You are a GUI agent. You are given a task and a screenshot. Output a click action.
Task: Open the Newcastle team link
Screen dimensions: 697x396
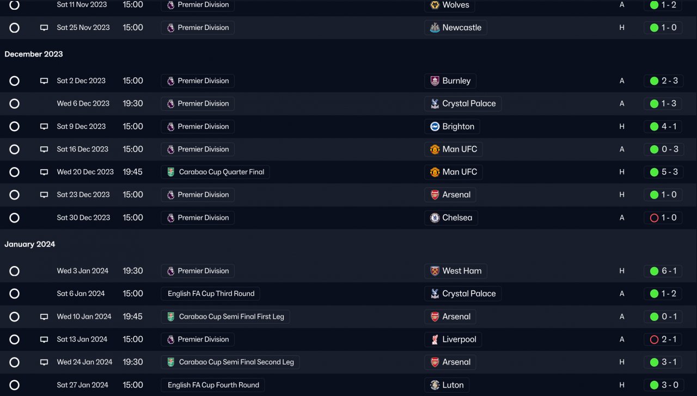click(x=461, y=28)
